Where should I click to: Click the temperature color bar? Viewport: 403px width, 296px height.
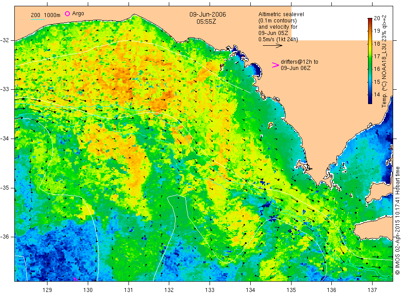tap(370, 61)
